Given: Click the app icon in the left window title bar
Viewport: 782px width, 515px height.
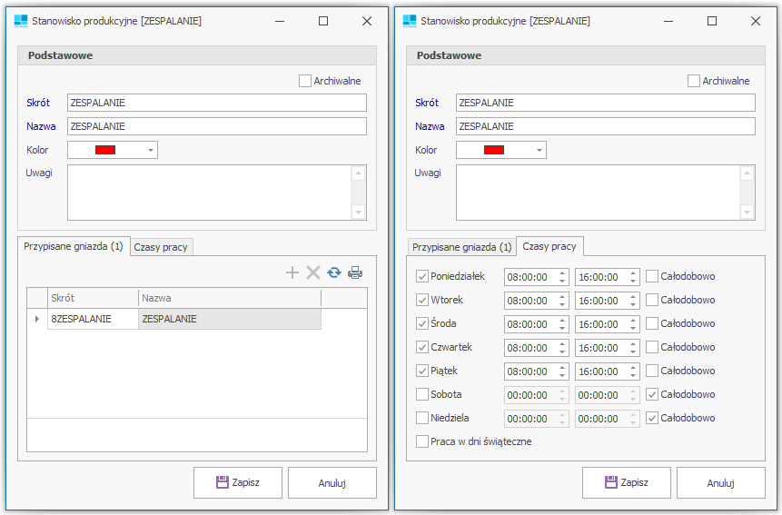Looking at the screenshot, I should [21, 21].
